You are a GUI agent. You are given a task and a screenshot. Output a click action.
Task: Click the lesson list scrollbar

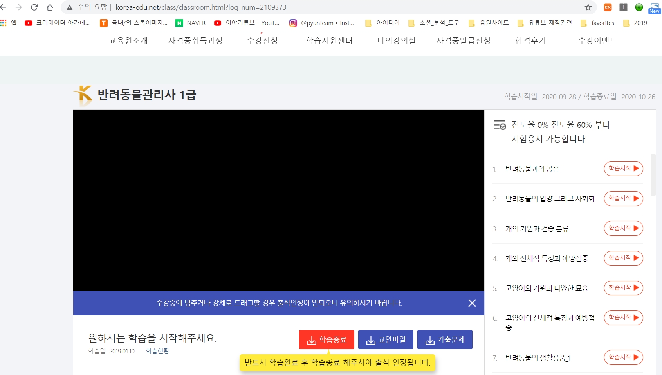pyautogui.click(x=653, y=175)
